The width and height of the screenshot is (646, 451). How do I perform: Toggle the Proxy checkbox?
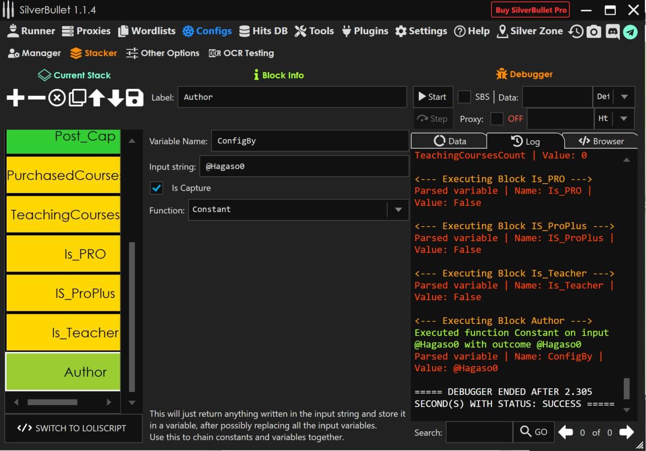[x=497, y=119]
